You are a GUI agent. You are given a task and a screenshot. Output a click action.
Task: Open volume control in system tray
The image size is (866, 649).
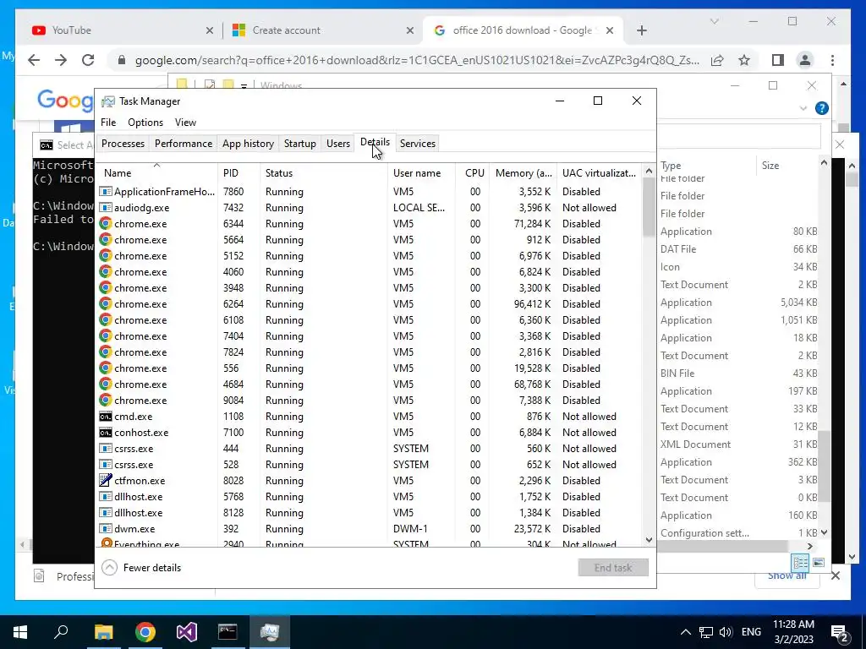(x=726, y=632)
